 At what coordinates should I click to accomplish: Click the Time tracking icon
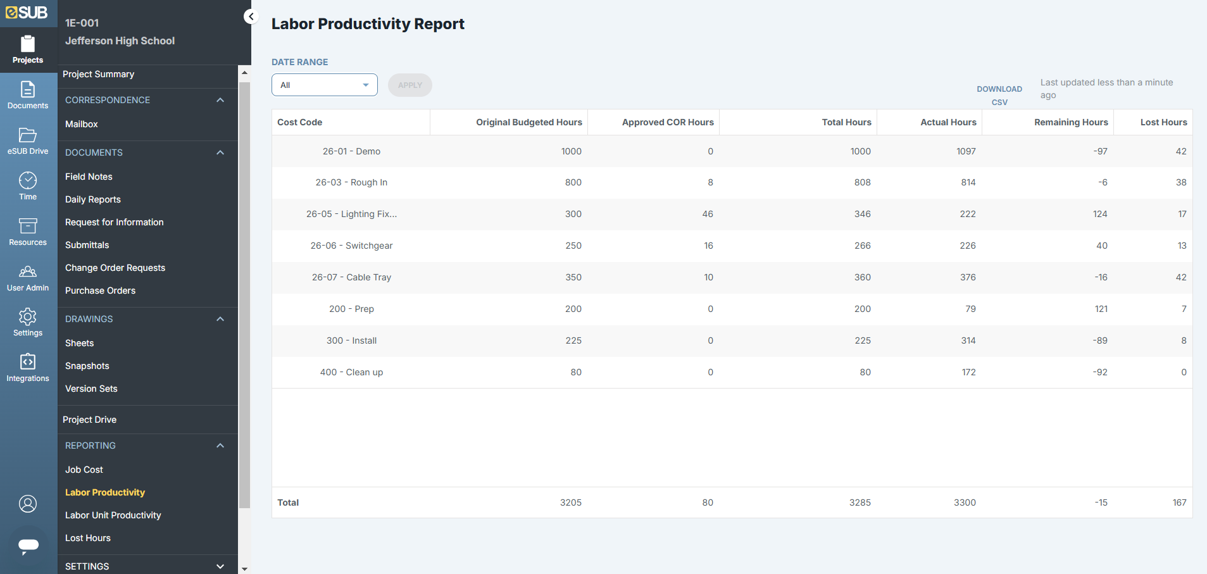(27, 185)
